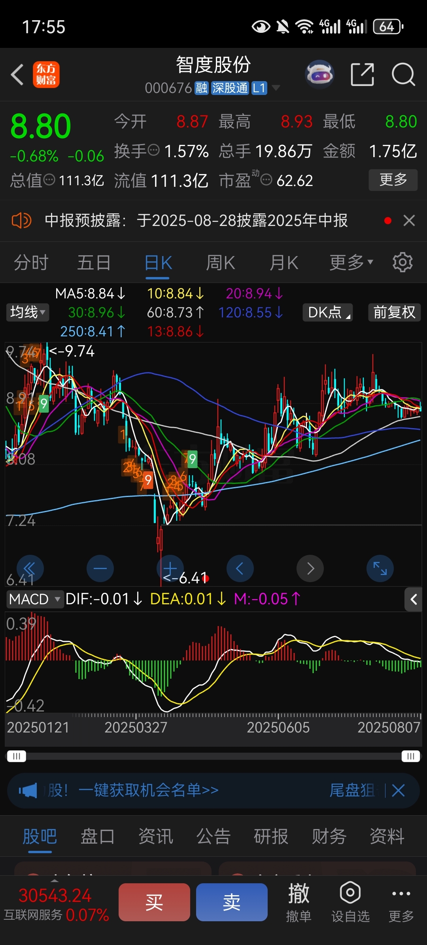Switch to the 分时 chart tab
The image size is (427, 945).
tap(31, 262)
